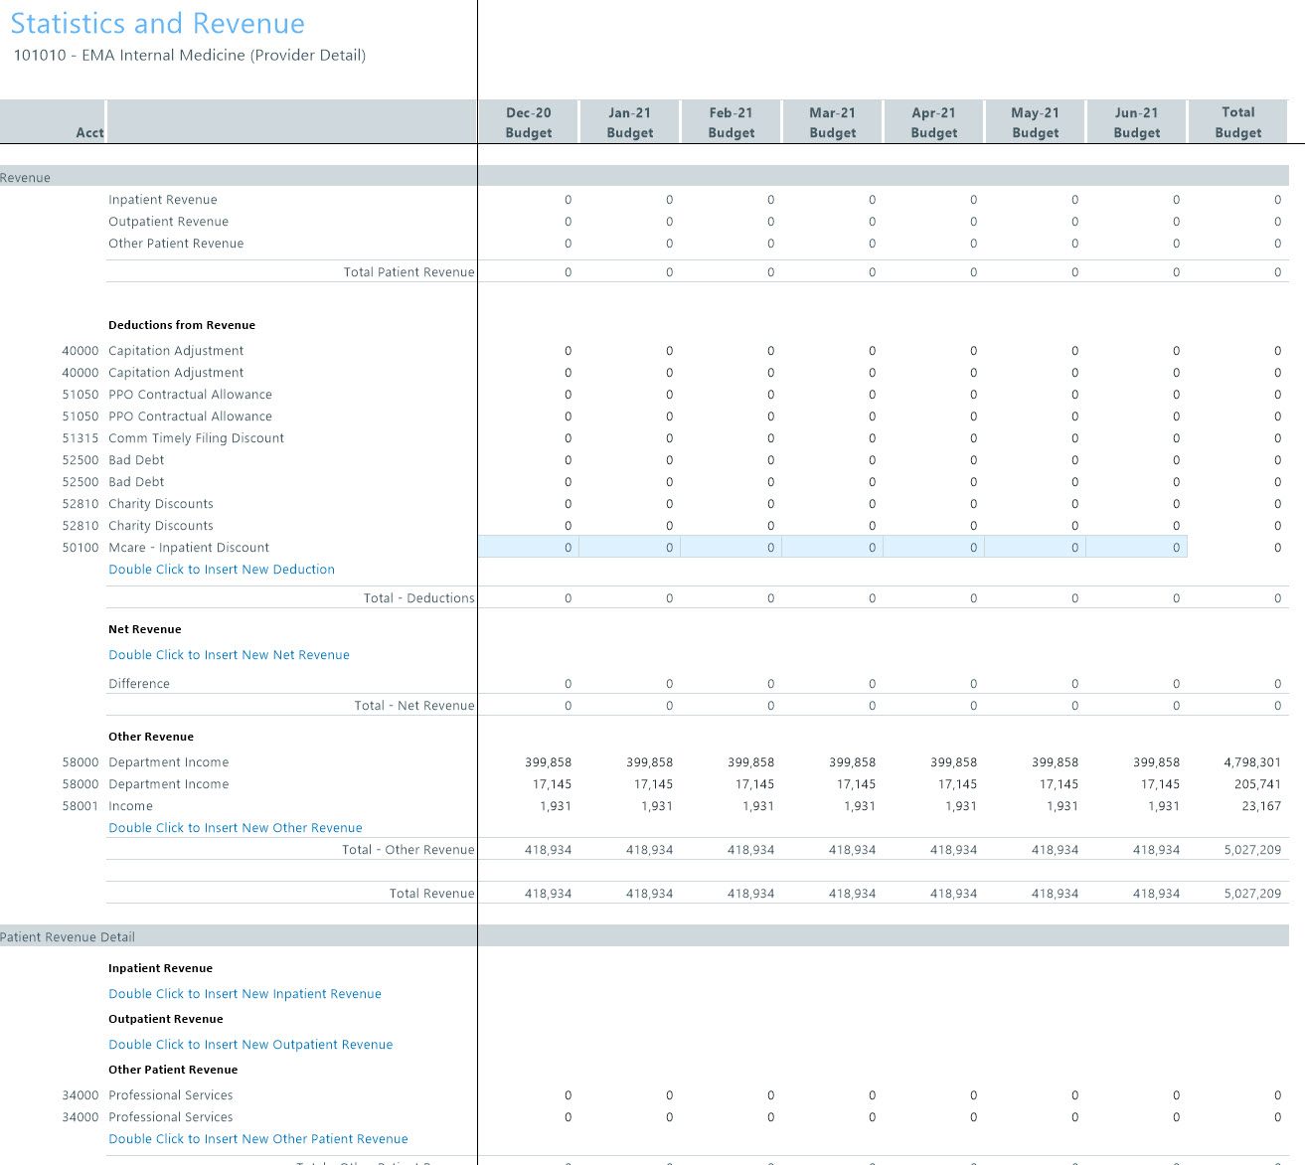Image resolution: width=1305 pixels, height=1165 pixels.
Task: Click the Revenue section header bar
Action: pyautogui.click(x=239, y=177)
